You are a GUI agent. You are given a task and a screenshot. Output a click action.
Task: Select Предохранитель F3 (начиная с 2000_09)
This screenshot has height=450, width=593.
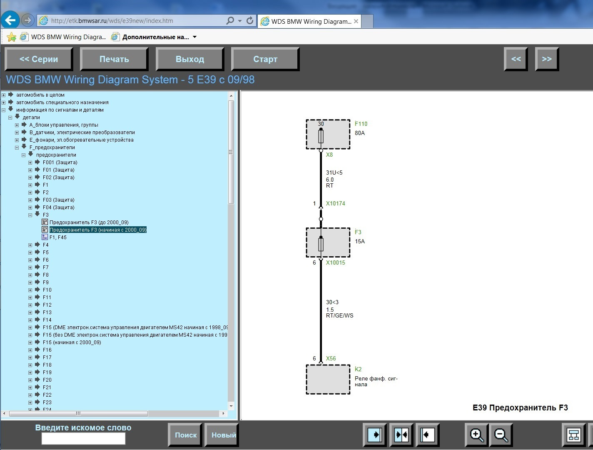(x=98, y=230)
